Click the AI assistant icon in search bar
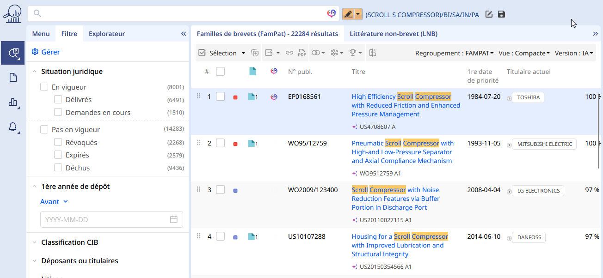Image resolution: width=603 pixels, height=278 pixels. pyautogui.click(x=331, y=14)
